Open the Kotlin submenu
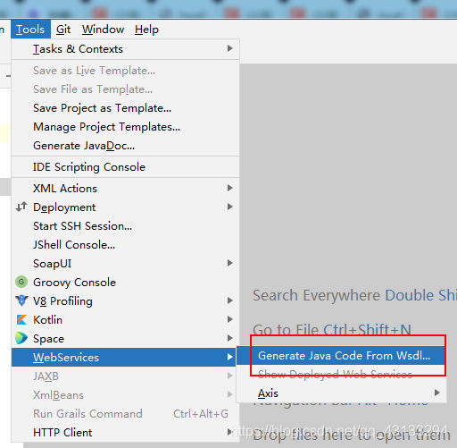This screenshot has width=457, height=448. (x=125, y=319)
